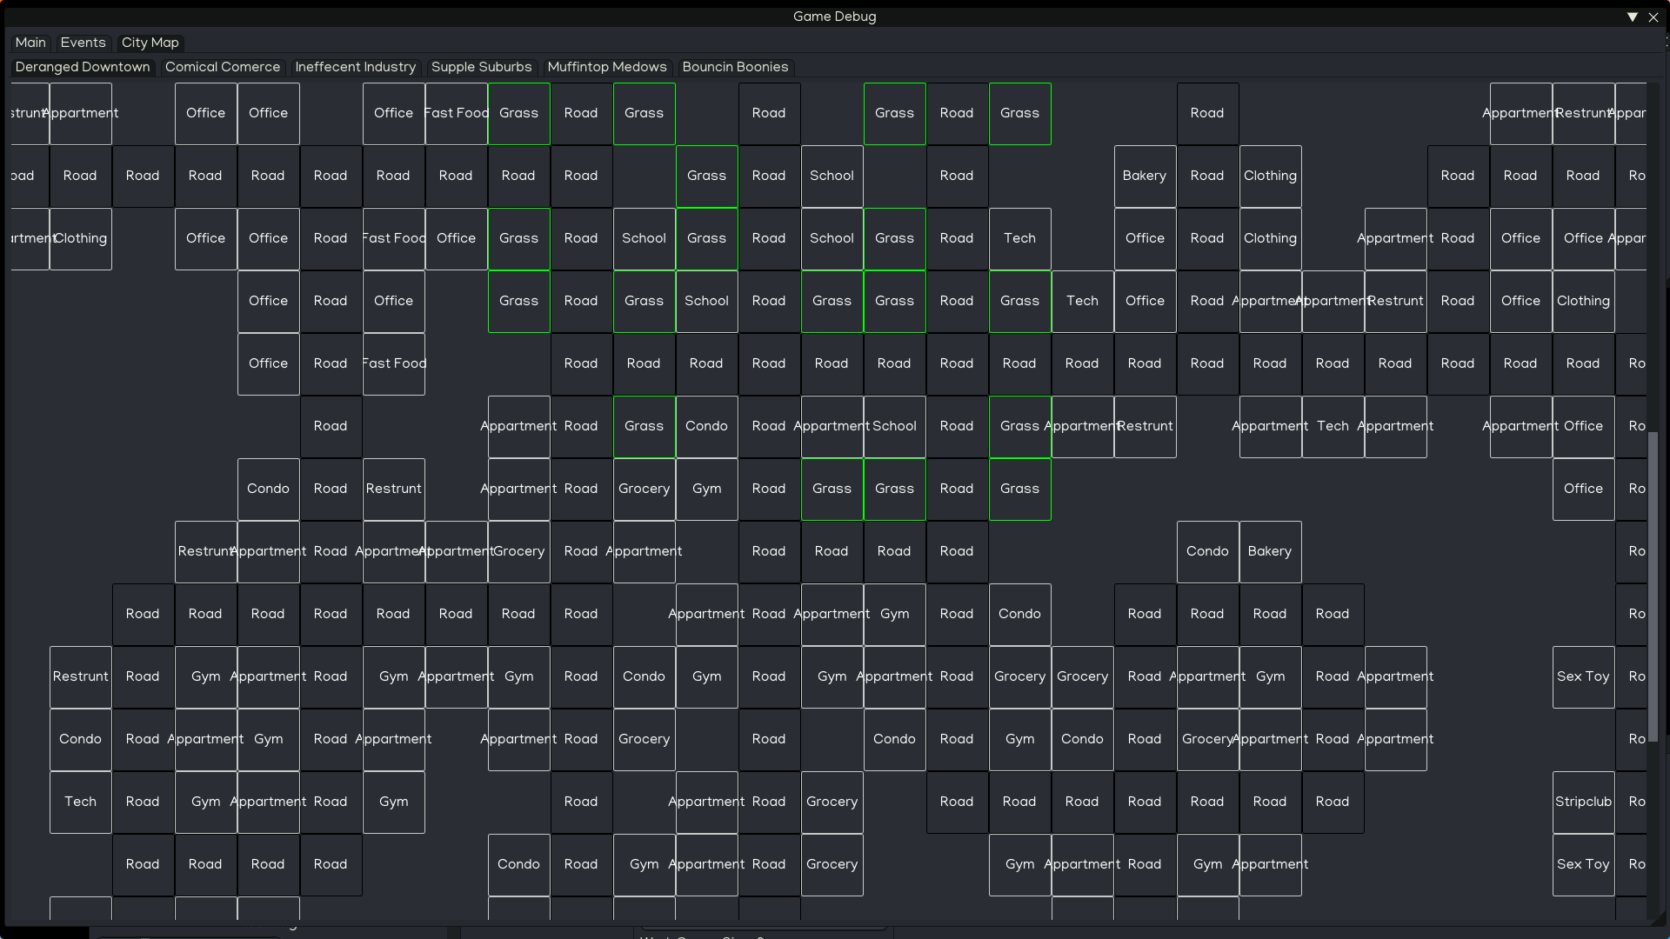Switch to Ineffecent Industry district tab
Screen dimensions: 1670x939
[355, 67]
